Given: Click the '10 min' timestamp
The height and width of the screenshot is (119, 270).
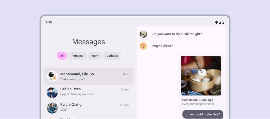Looking at the screenshot, I should click(124, 90).
